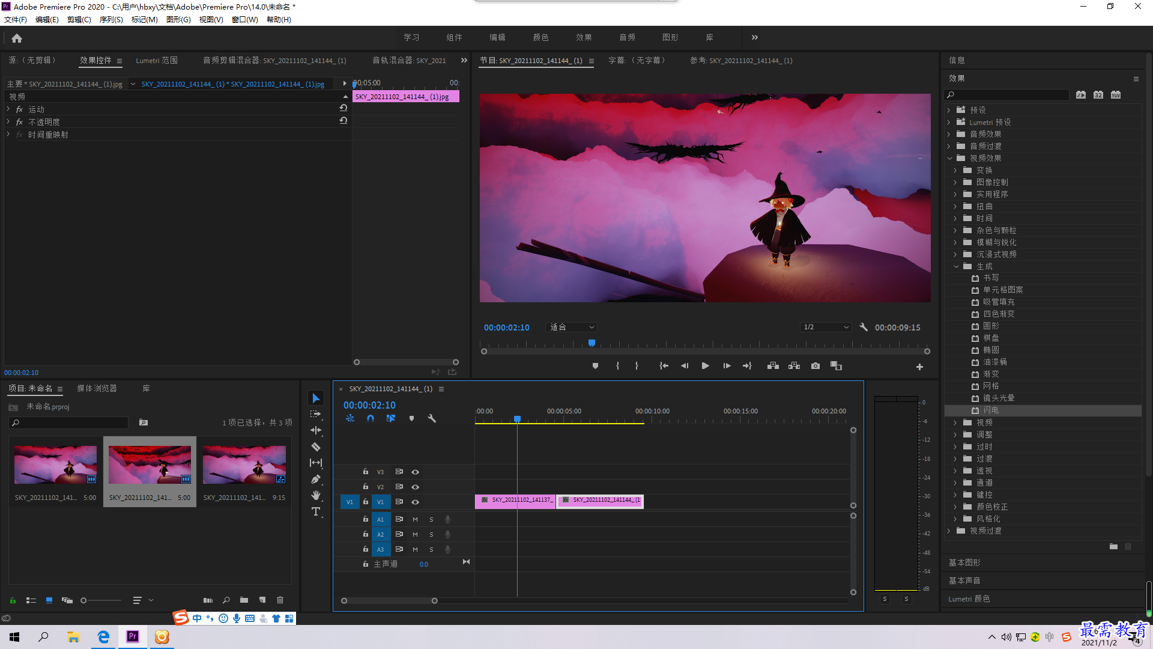This screenshot has width=1153, height=649.
Task: Collapse the 生成 effects folder
Action: point(957,267)
